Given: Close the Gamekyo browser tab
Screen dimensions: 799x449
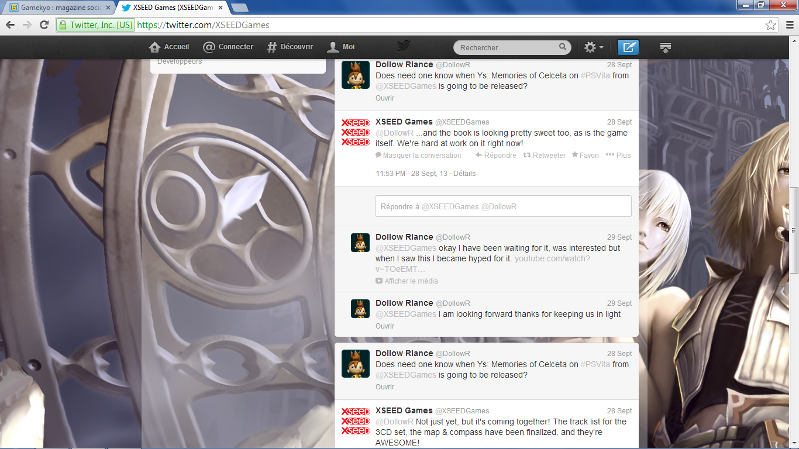Looking at the screenshot, I should coord(108,8).
